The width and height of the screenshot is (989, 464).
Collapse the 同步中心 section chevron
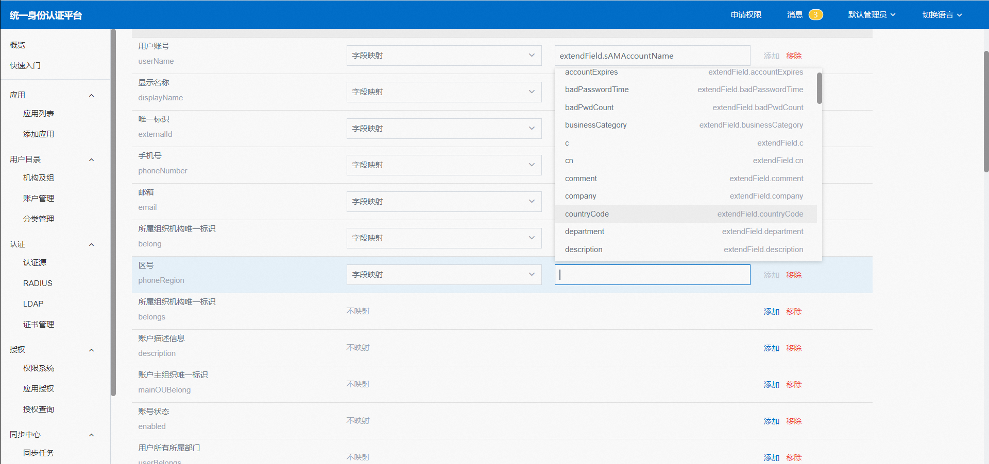click(92, 435)
